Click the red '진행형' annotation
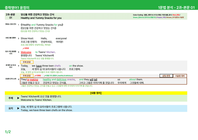Viewport: 198px width, 140px height. (39, 76)
